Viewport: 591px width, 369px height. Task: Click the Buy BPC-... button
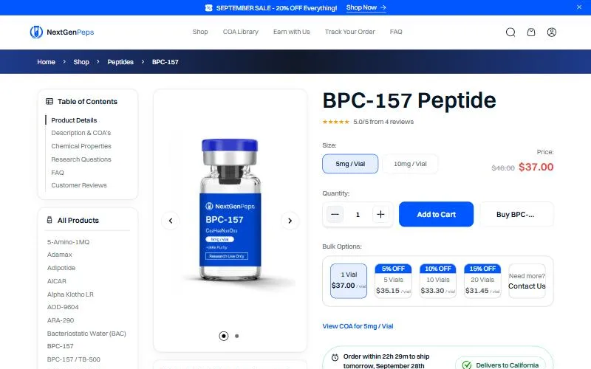coord(515,214)
